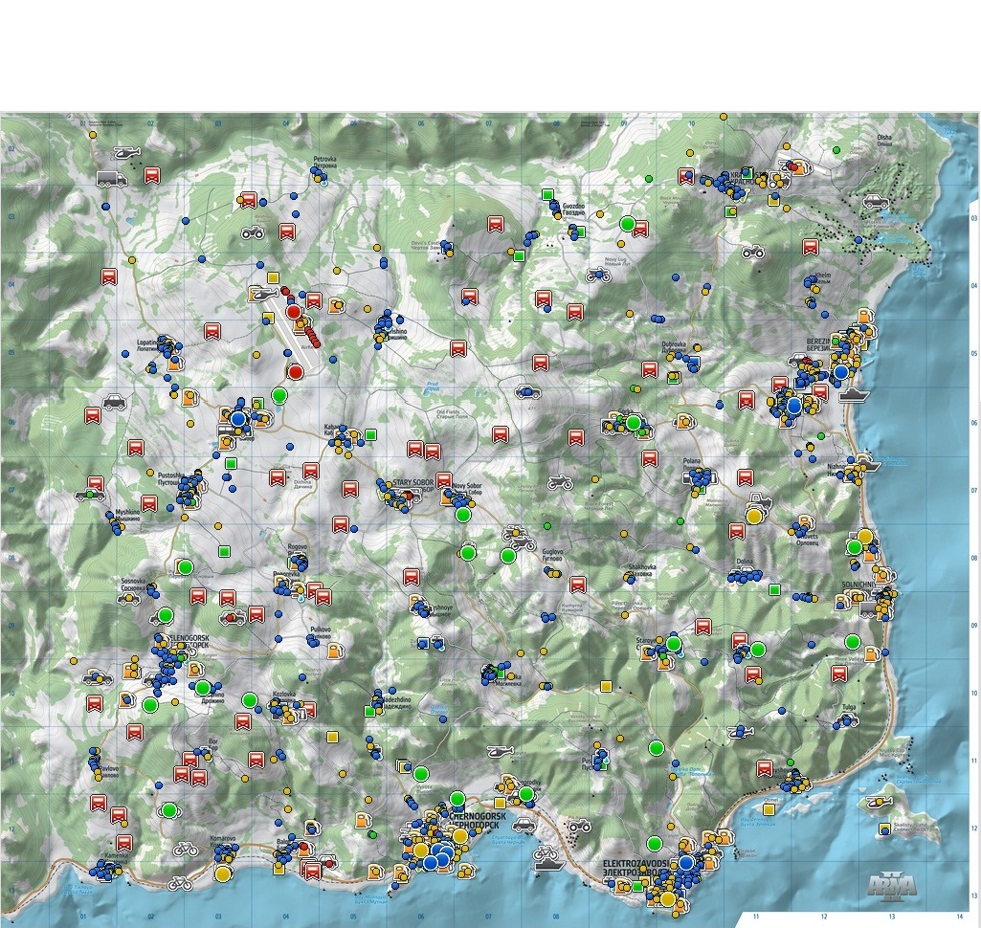The height and width of the screenshot is (928, 981).
Task: Select the green square north of Gvozdno
Action: point(547,194)
